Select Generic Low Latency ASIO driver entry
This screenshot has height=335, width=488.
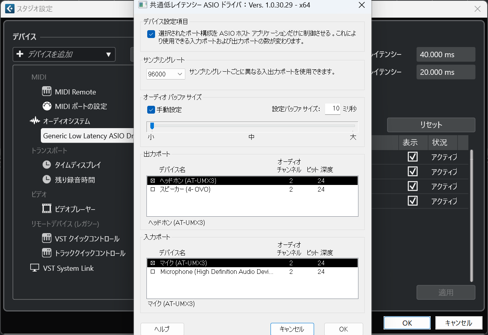tap(88, 136)
